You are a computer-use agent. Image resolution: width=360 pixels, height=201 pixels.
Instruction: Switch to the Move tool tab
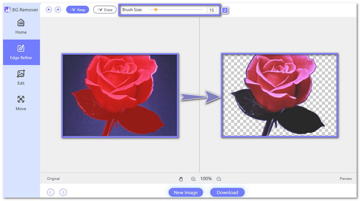pos(21,103)
